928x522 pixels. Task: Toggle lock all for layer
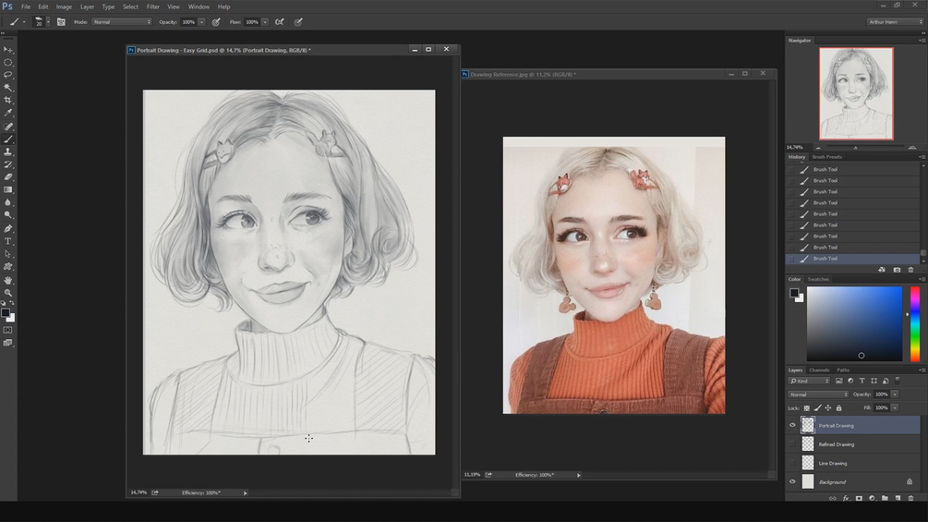click(x=838, y=407)
